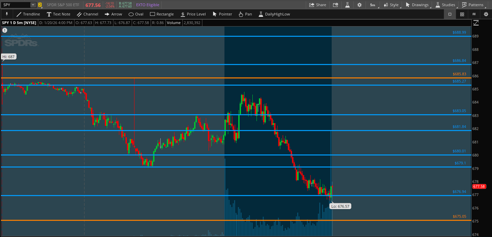Viewport: 492px width, 237px height.
Task: Select the orange $685.83 price level label
Action: point(459,74)
